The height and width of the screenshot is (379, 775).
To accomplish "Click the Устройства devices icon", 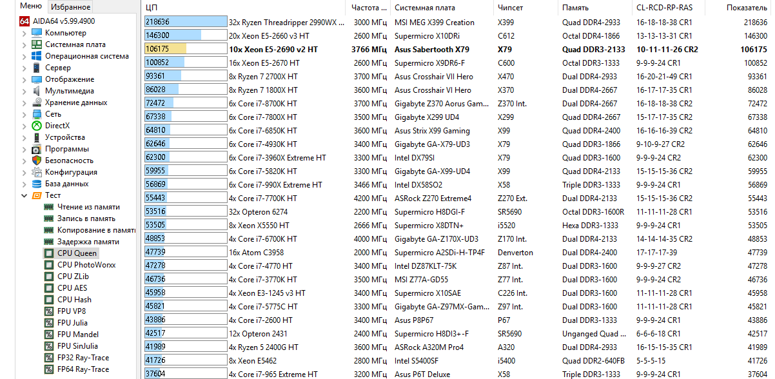I will click(37, 137).
